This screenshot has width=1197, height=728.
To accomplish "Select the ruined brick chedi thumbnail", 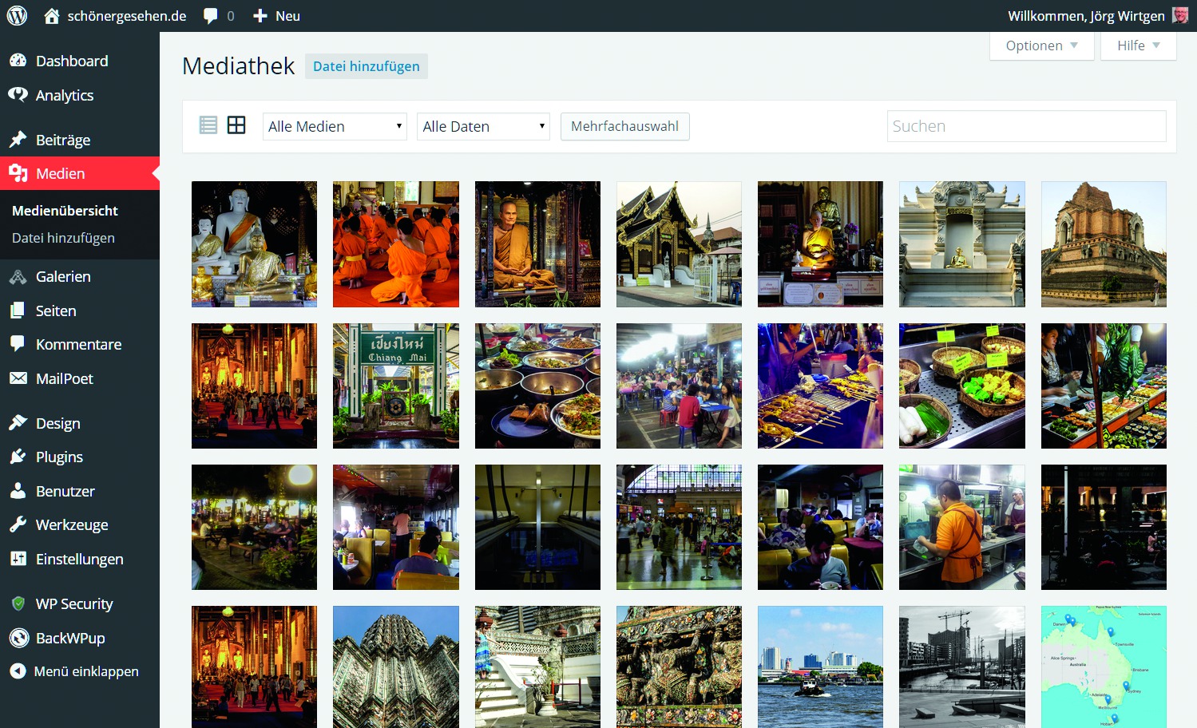I will click(x=1104, y=244).
